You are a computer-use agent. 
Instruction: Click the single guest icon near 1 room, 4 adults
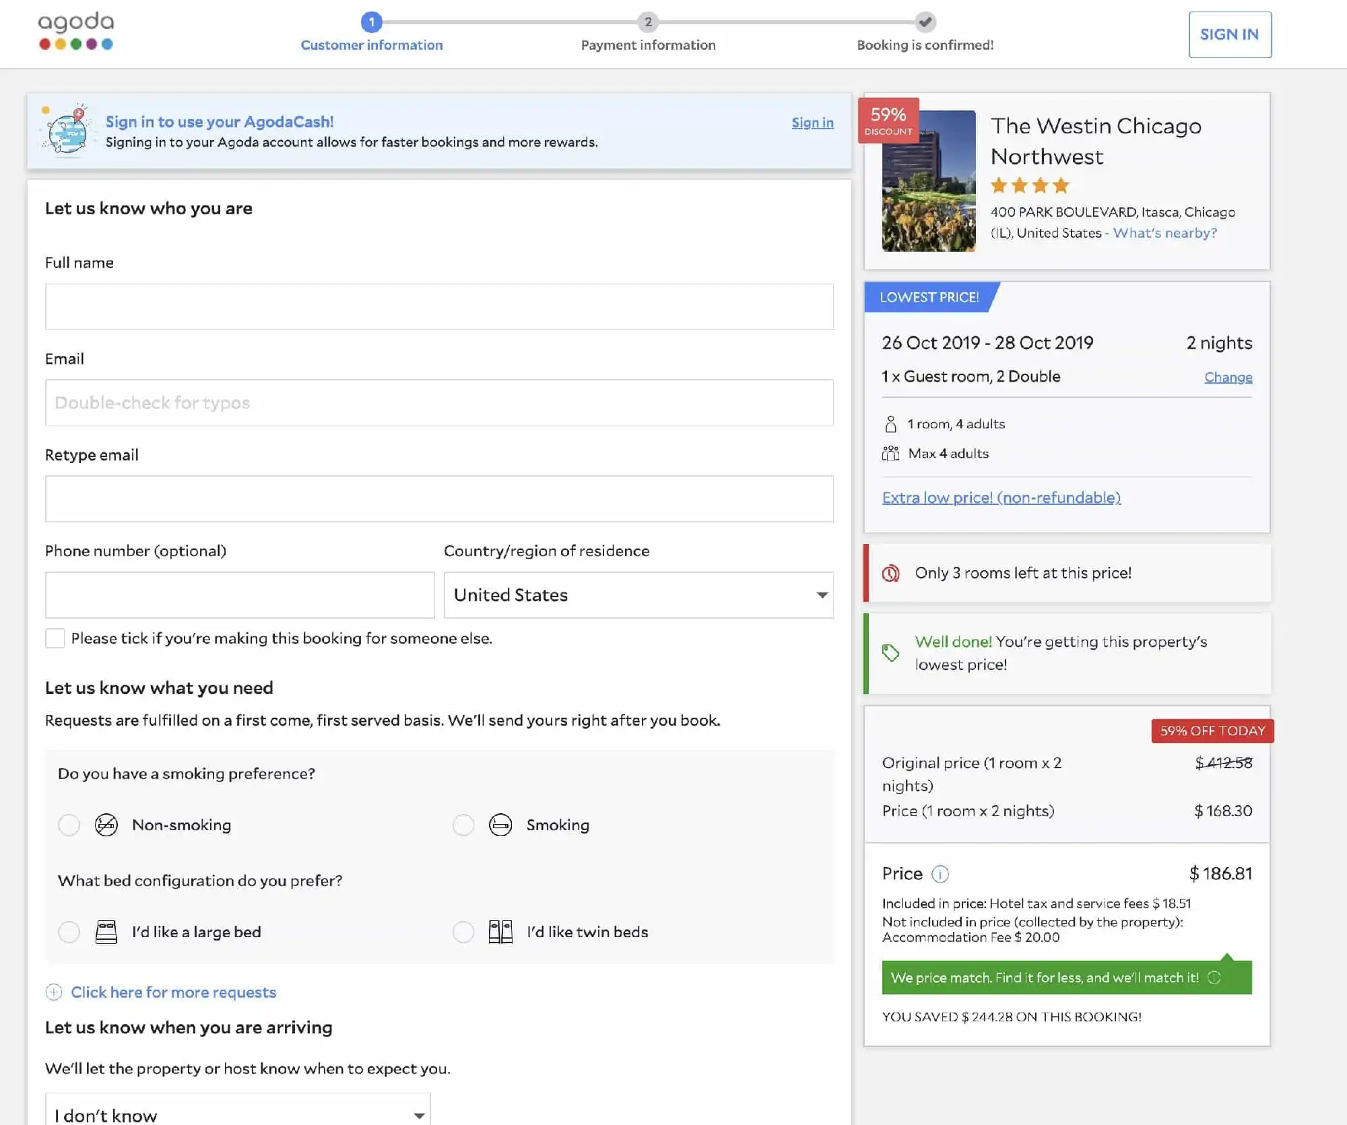[x=890, y=424]
